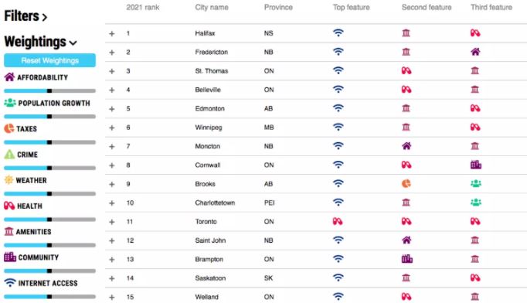Screen dimensions: 527x303
Task: Sort table by City name header
Action: pos(212,8)
